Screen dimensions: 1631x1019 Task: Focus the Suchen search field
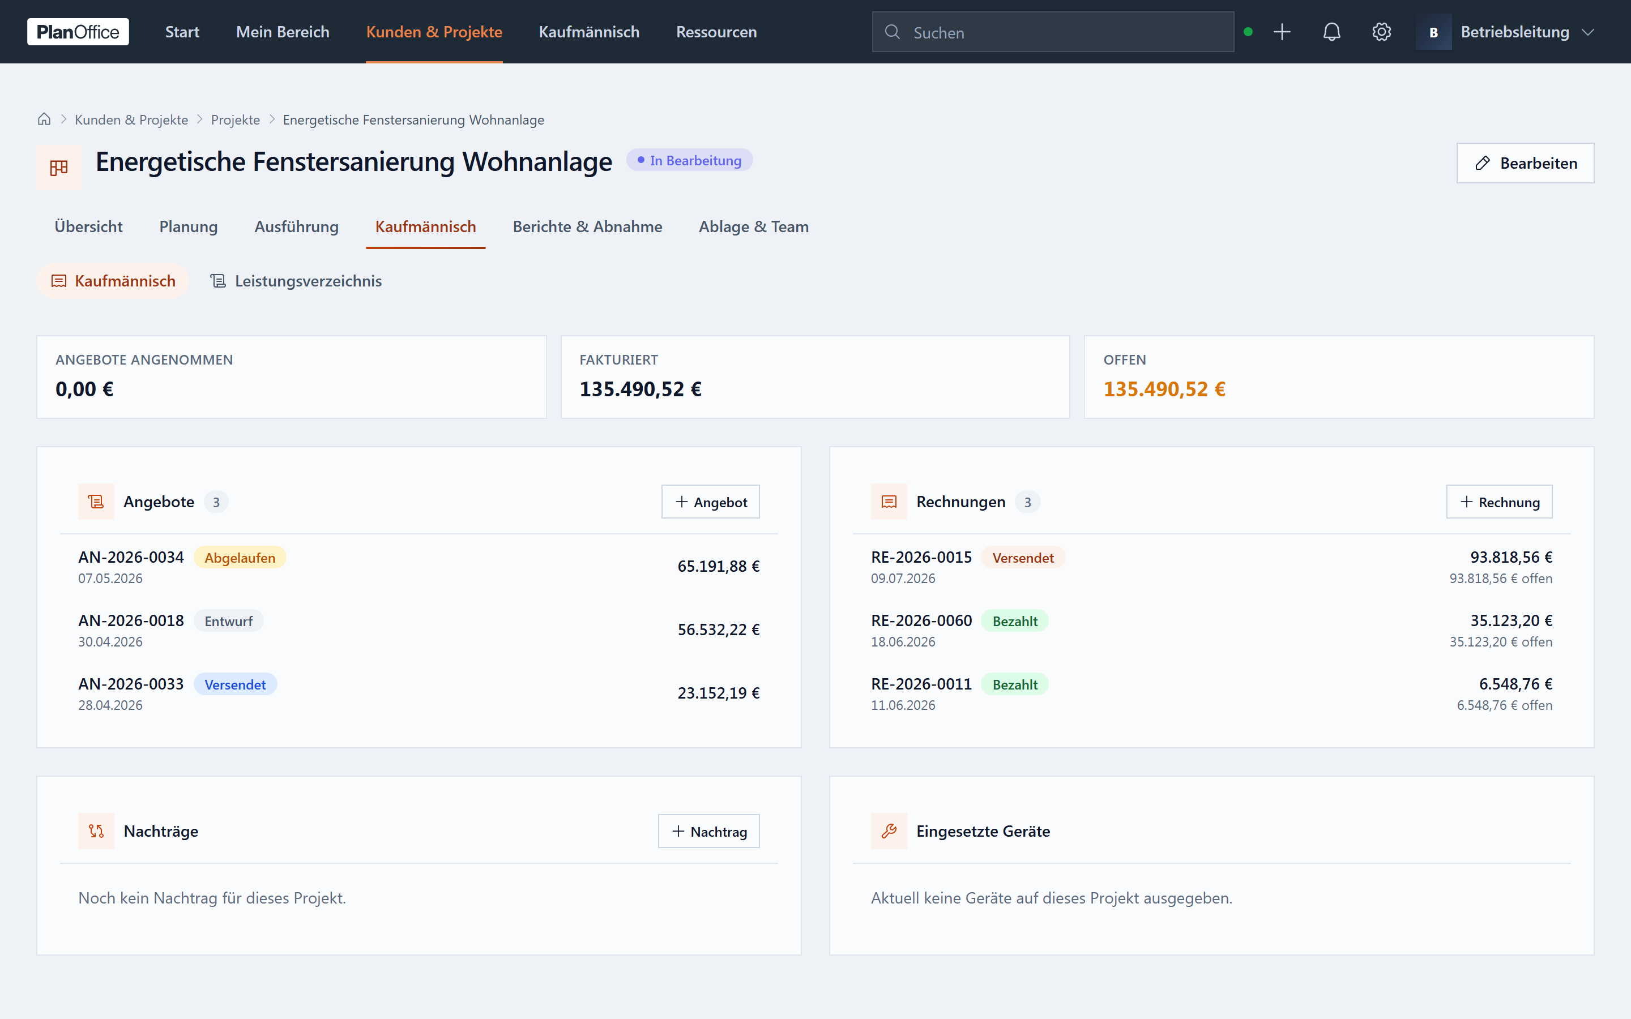pos(1053,32)
